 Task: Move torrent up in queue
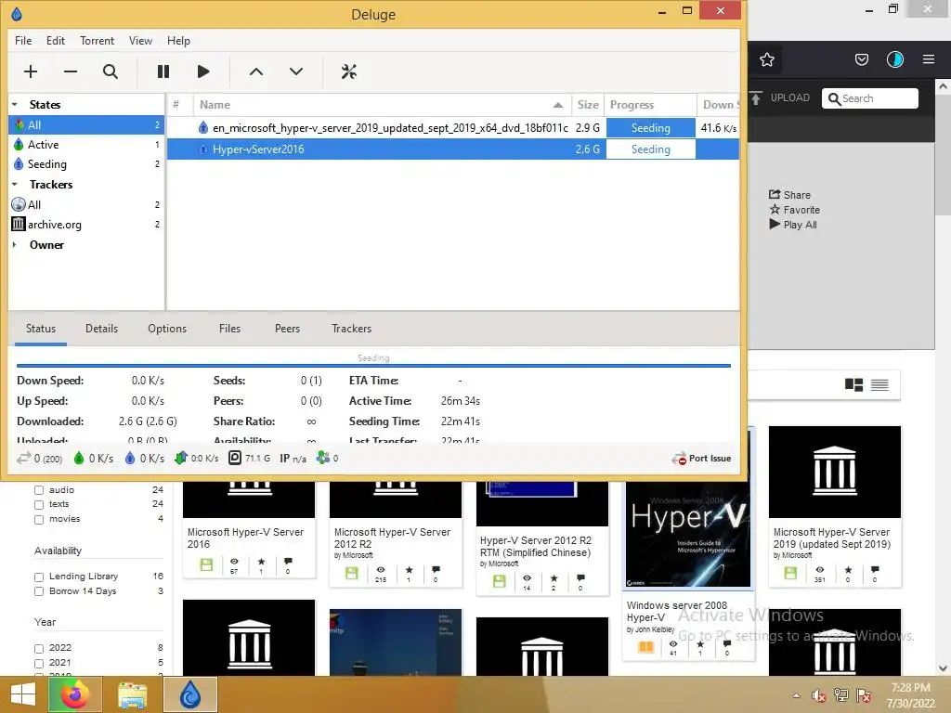256,71
